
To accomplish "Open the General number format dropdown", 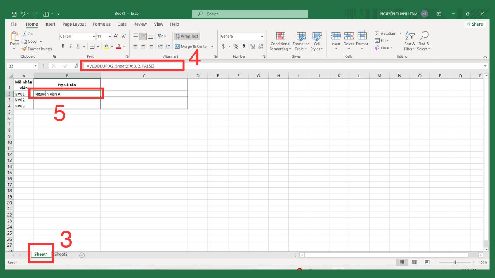I will coord(262,37).
